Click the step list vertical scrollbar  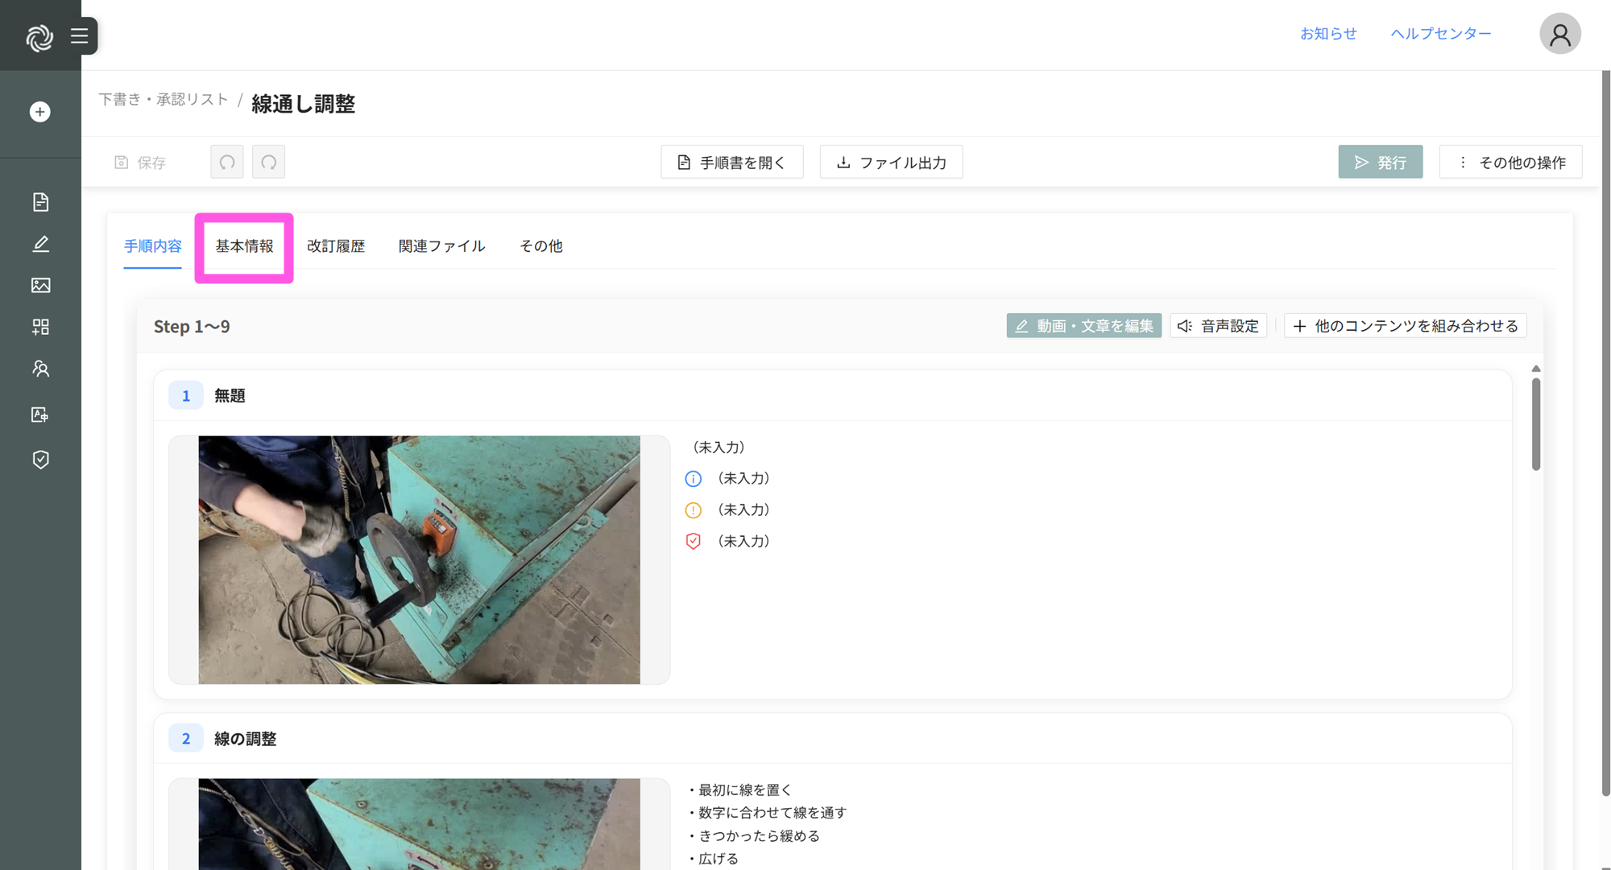click(1535, 423)
